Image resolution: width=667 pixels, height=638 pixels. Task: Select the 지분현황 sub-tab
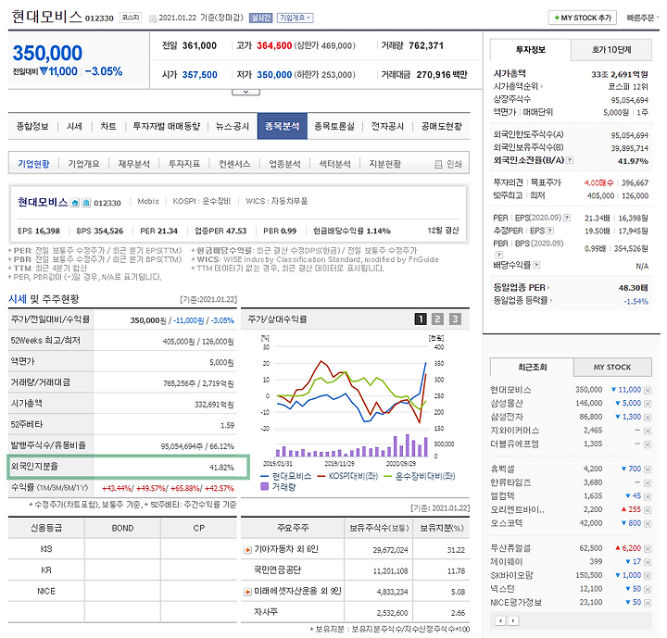tap(385, 164)
